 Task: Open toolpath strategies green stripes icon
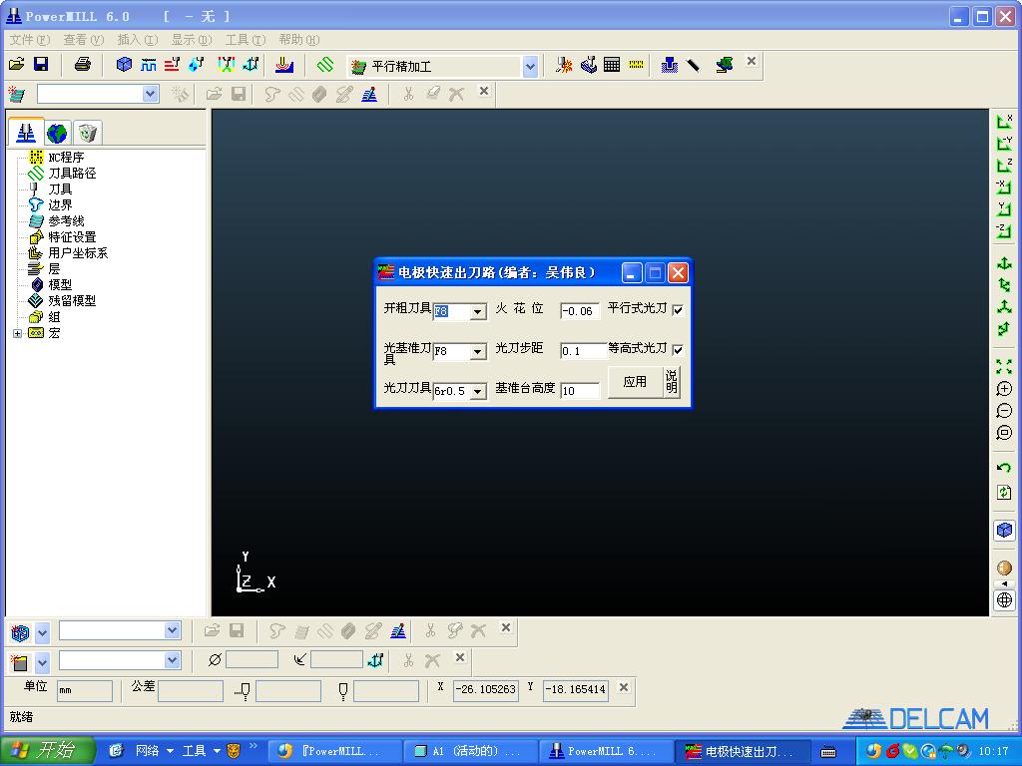pyautogui.click(x=325, y=65)
